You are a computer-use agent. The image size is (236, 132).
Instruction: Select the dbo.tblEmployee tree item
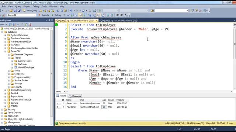[x=26, y=67]
